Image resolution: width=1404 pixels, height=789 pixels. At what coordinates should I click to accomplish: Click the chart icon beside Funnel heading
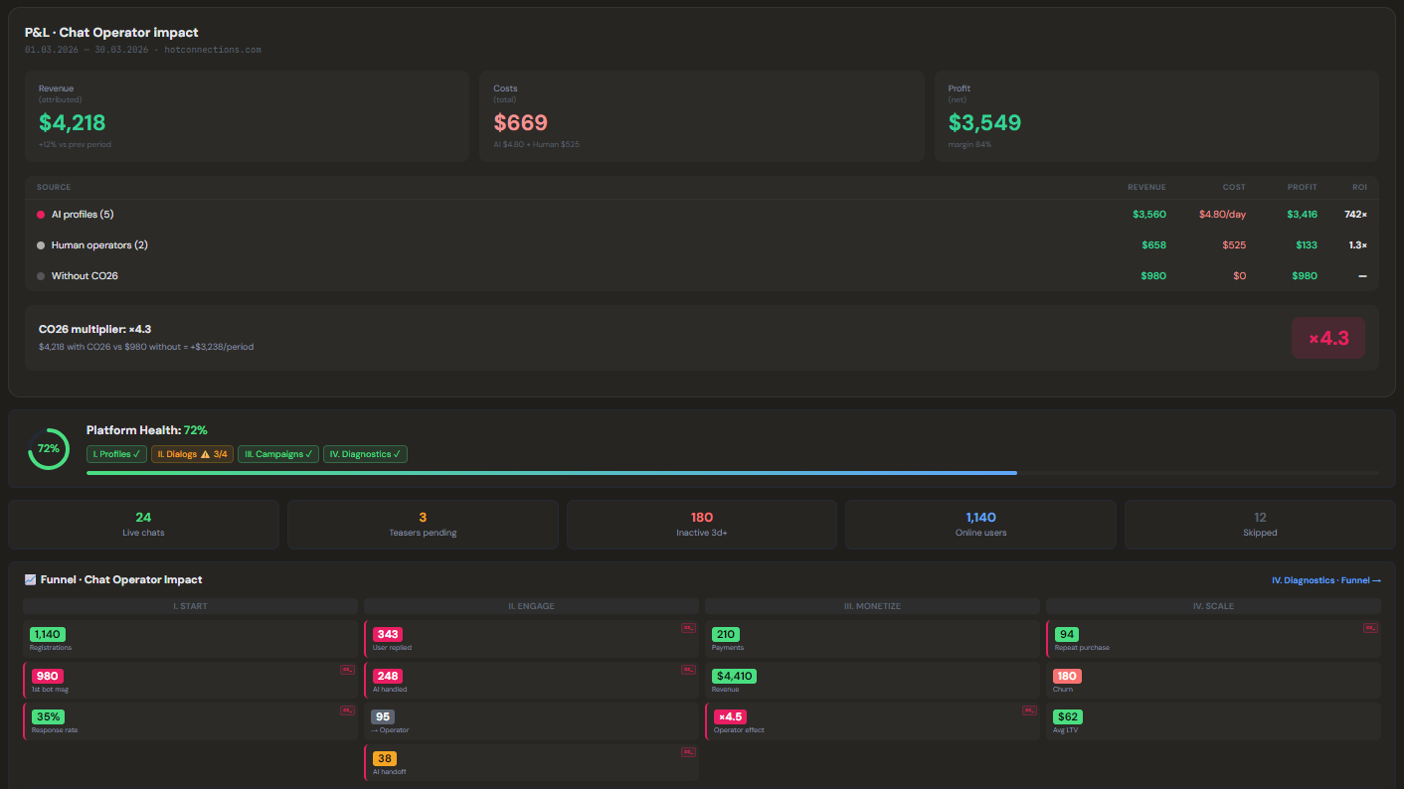click(x=30, y=579)
